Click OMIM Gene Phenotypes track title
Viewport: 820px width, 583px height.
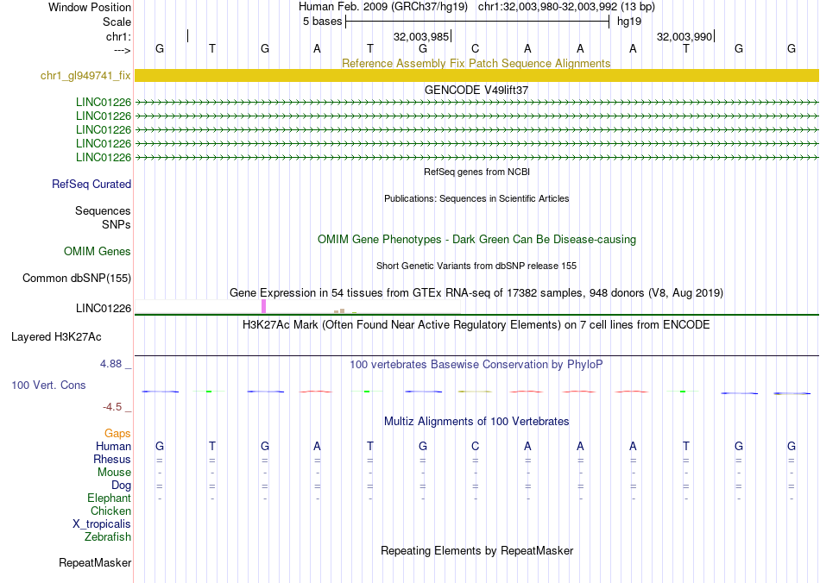pyautogui.click(x=477, y=239)
